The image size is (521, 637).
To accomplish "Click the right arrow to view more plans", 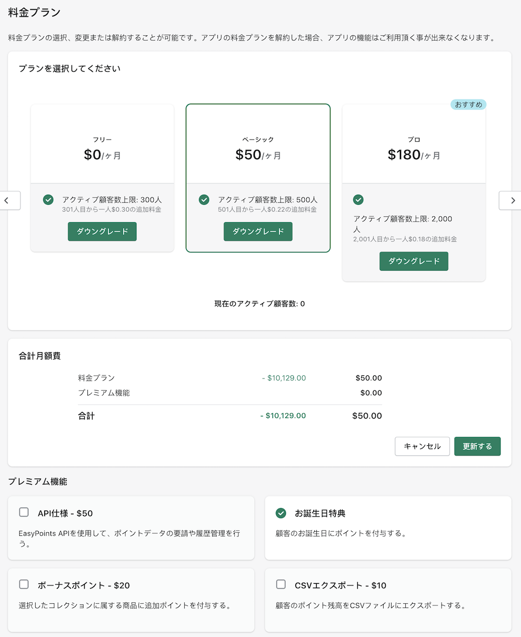I will point(513,200).
